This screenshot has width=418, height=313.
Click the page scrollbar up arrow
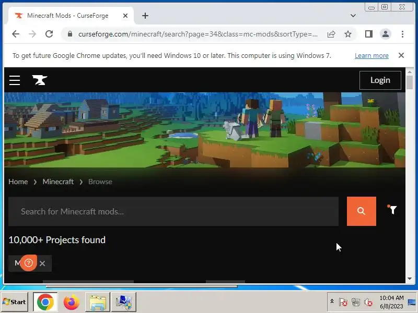tap(410, 72)
